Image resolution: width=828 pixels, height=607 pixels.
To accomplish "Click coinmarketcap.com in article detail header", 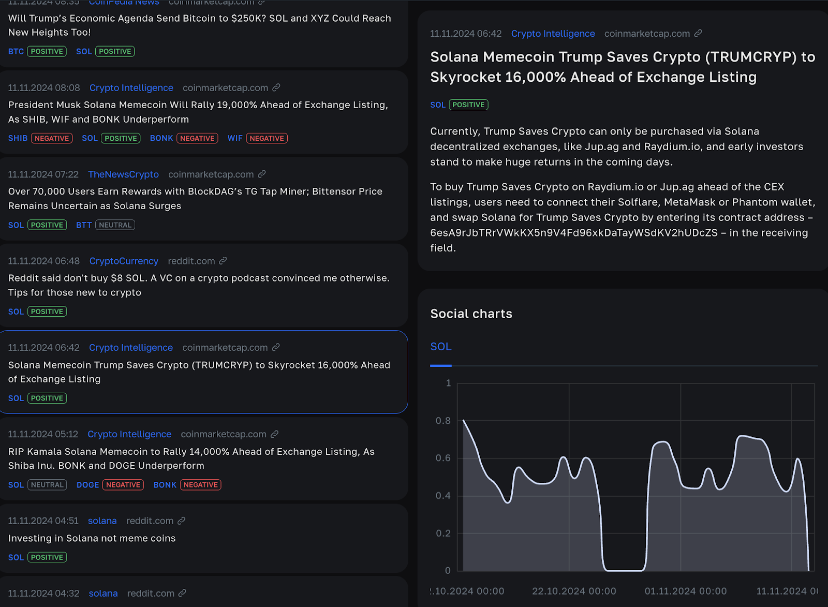I will pos(647,34).
